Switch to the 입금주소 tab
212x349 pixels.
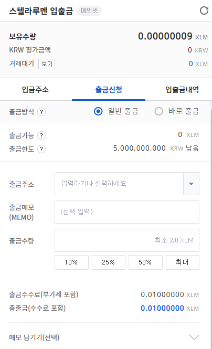35,89
